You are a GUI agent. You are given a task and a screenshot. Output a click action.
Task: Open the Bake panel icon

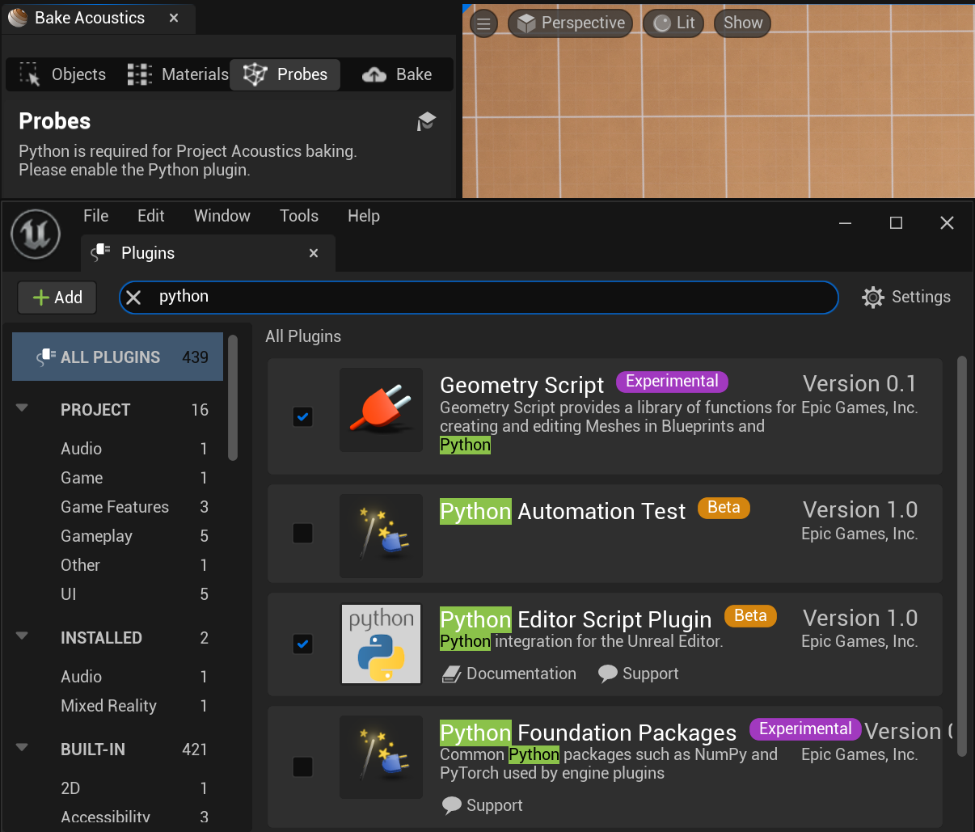(x=373, y=74)
